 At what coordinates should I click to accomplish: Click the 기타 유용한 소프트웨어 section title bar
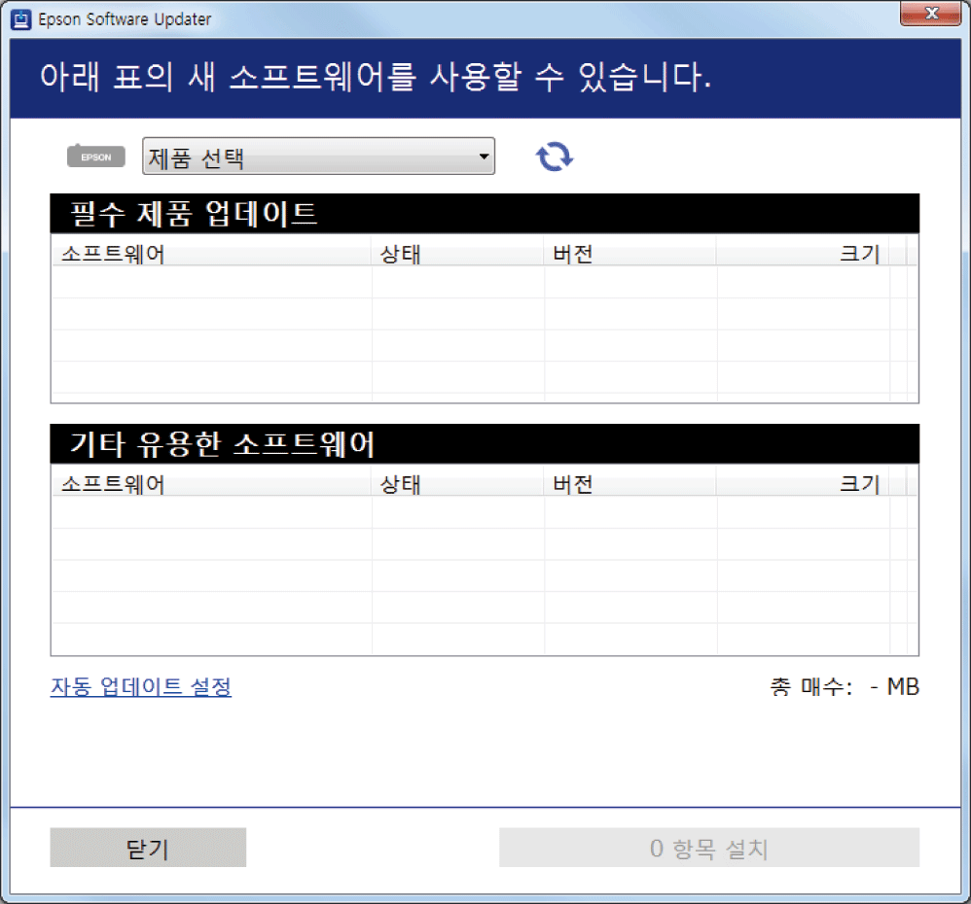click(484, 444)
